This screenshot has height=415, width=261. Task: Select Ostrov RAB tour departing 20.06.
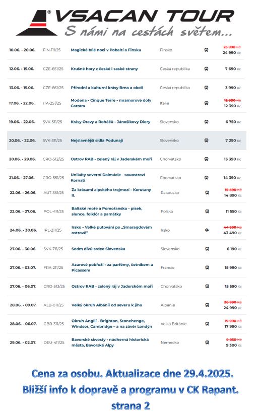[x=111, y=159]
